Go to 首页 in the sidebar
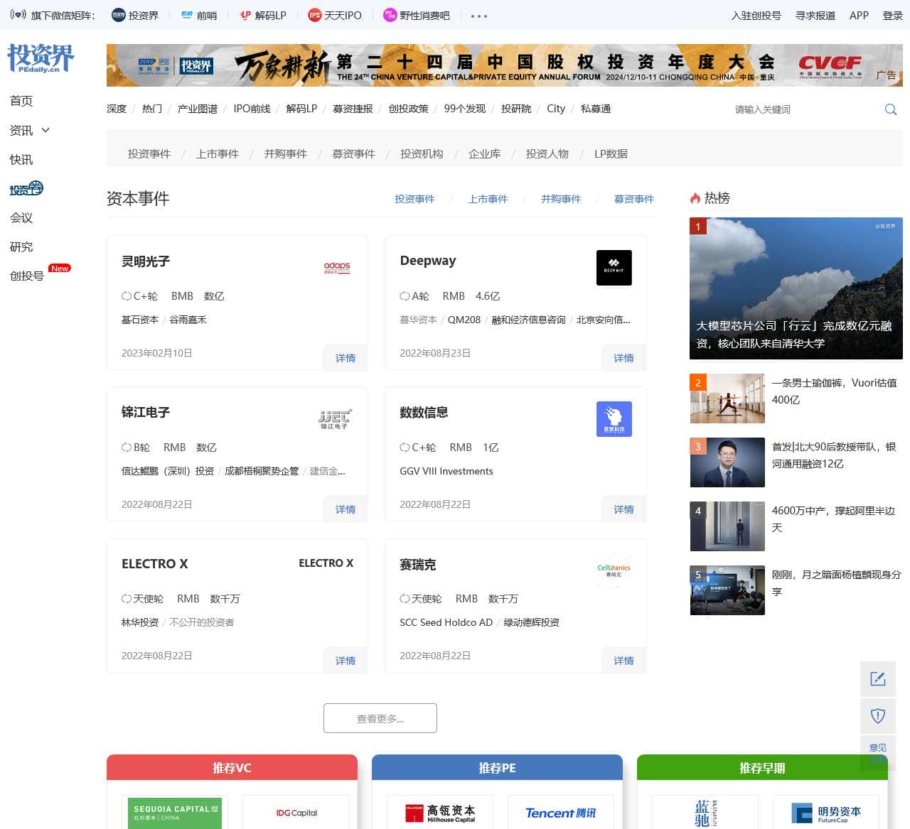The height and width of the screenshot is (829, 910). tap(21, 101)
